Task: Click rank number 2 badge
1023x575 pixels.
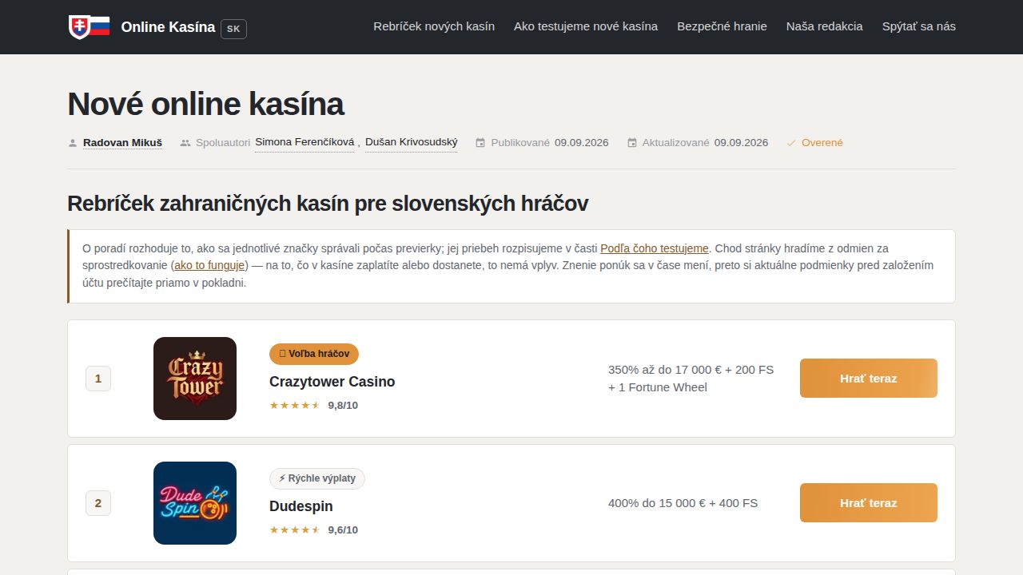Action: [x=98, y=503]
